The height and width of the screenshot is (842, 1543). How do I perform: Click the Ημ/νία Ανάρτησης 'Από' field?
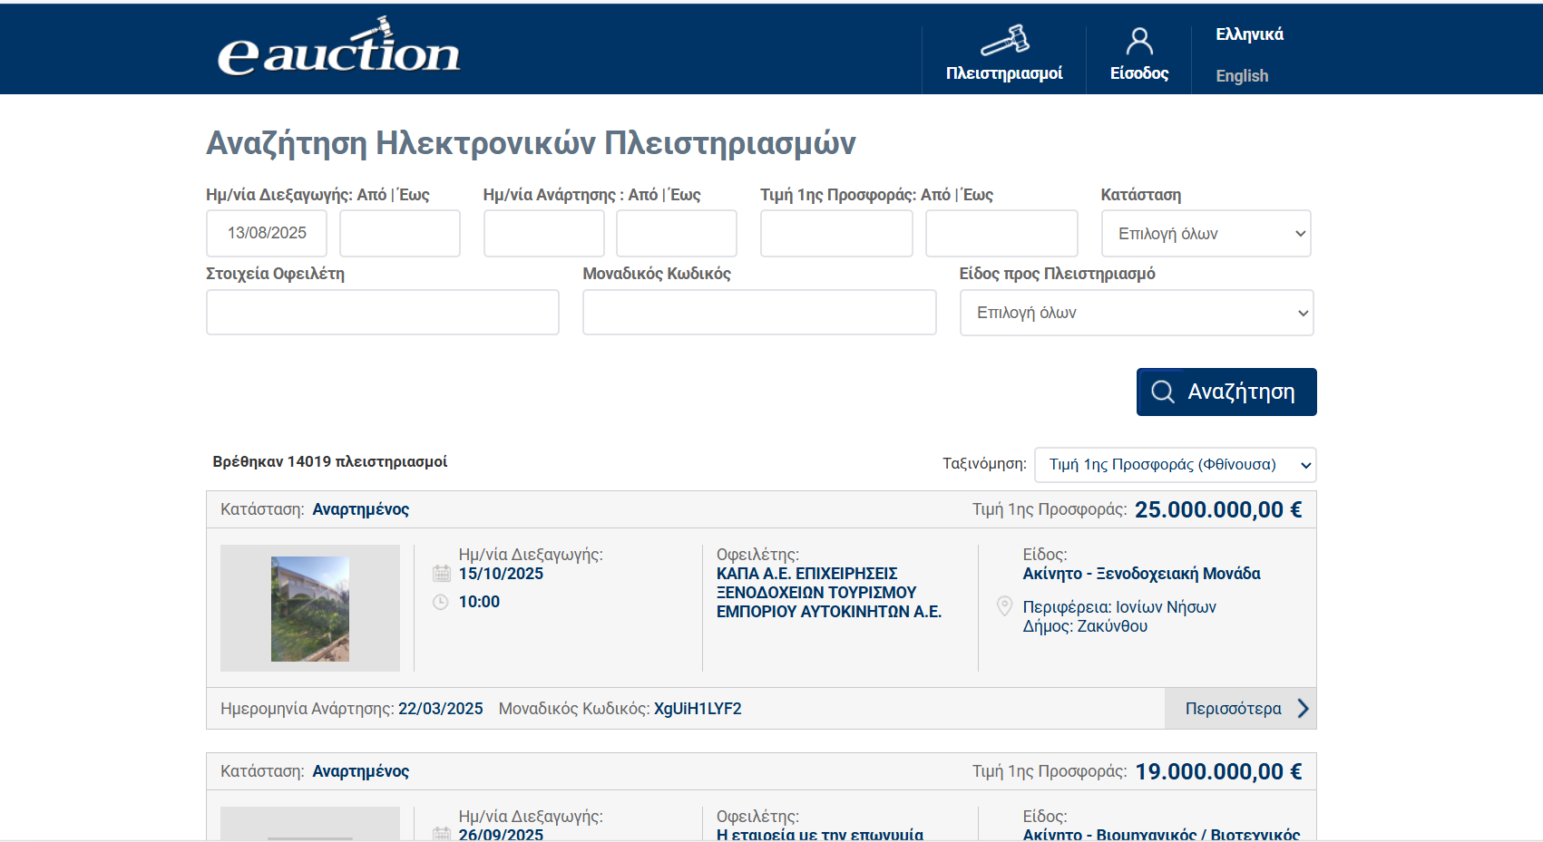point(543,234)
